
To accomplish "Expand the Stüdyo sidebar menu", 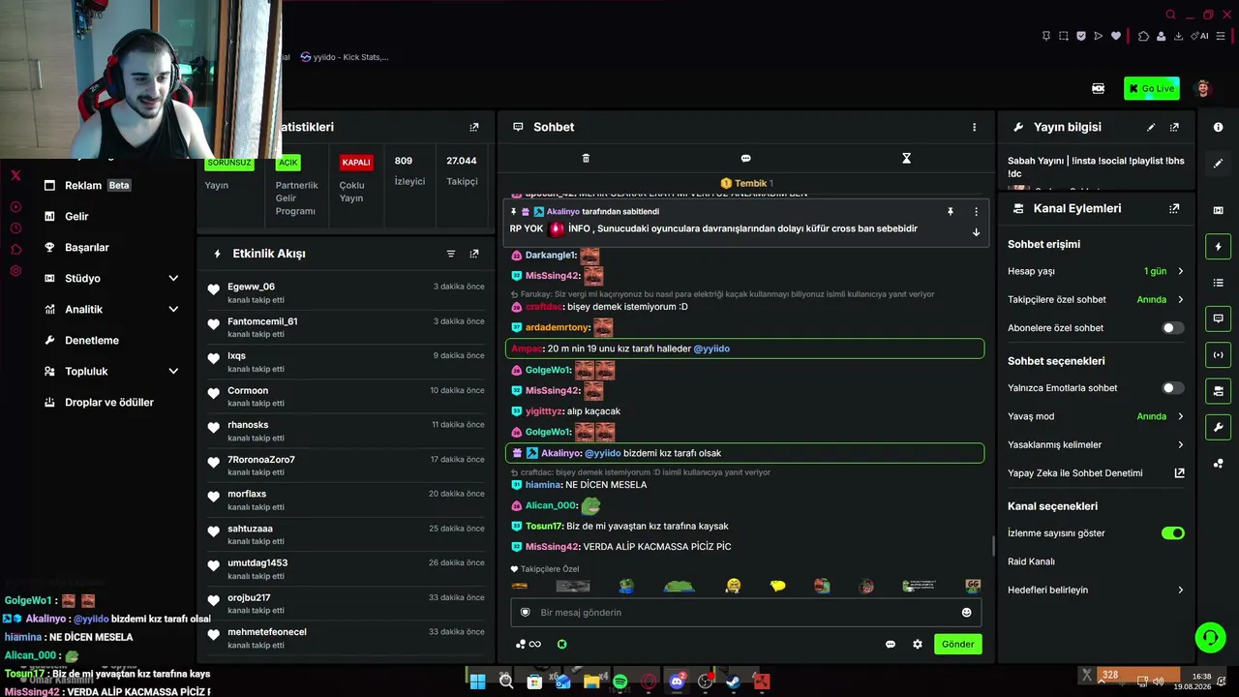I will point(111,279).
